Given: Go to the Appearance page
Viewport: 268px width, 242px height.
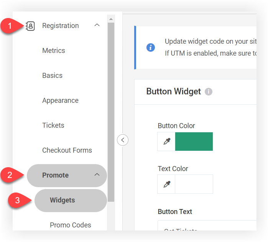Looking at the screenshot, I should click(60, 100).
